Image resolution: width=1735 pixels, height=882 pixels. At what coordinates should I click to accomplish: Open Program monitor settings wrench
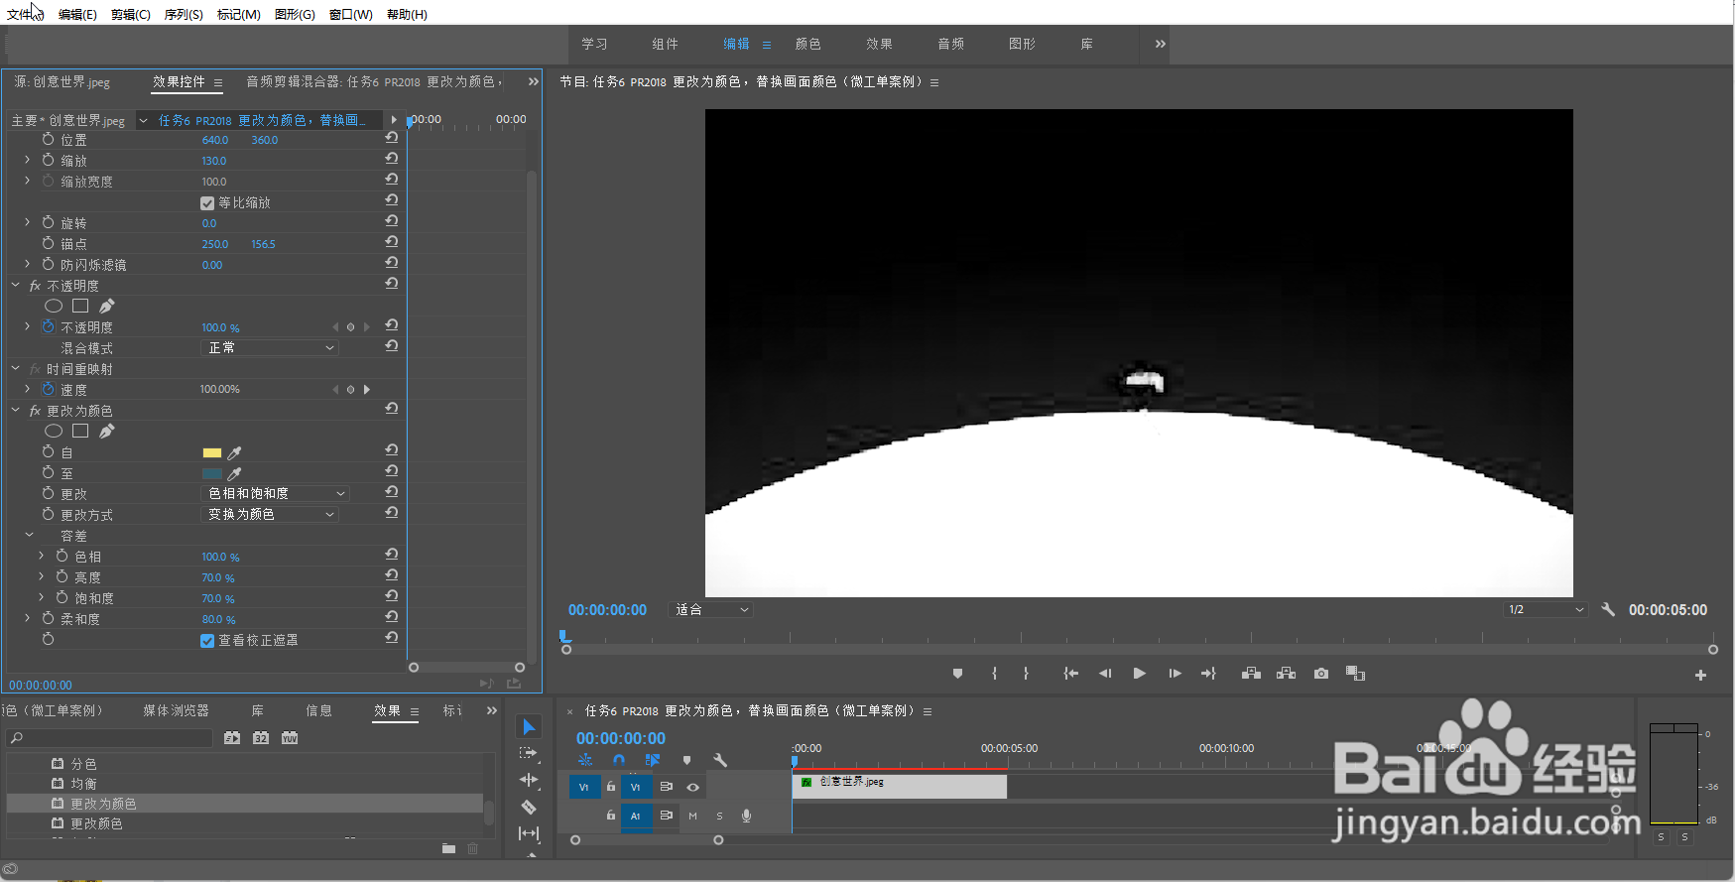point(1608,609)
